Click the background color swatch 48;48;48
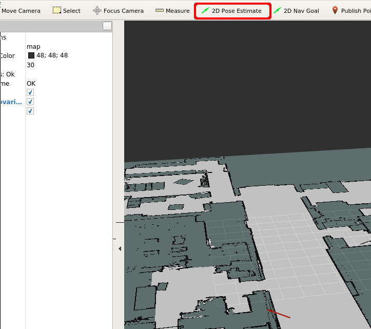 pyautogui.click(x=31, y=55)
